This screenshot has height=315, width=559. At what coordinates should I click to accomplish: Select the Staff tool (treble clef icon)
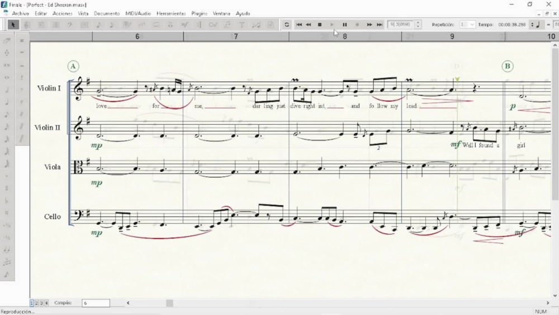click(x=27, y=25)
